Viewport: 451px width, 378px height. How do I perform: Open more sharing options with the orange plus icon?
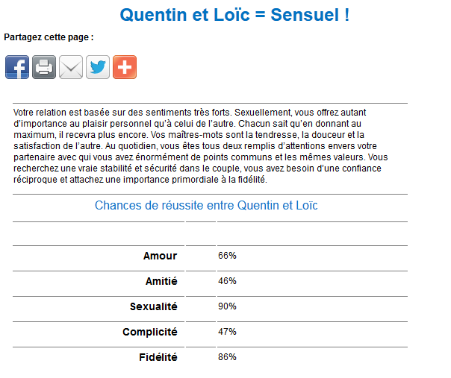coord(125,67)
